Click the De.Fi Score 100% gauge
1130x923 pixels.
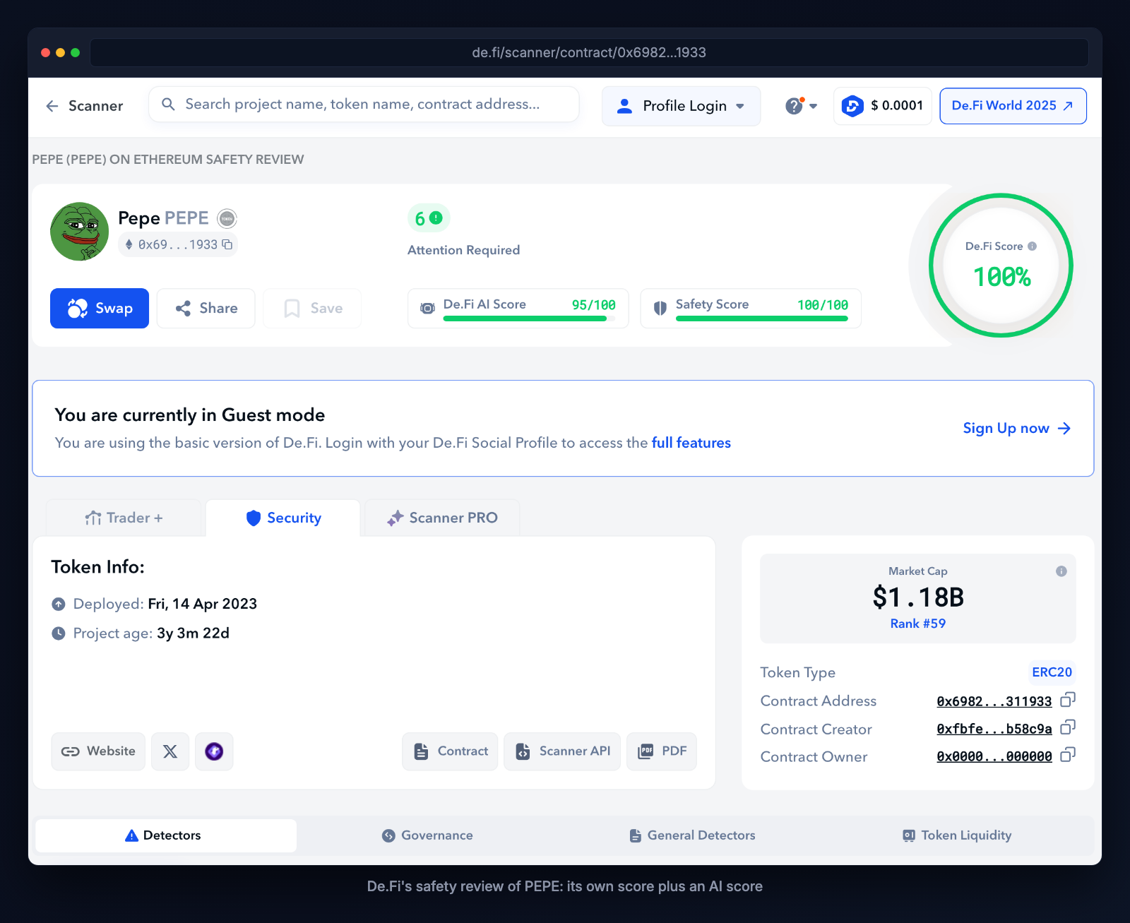pyautogui.click(x=1001, y=266)
